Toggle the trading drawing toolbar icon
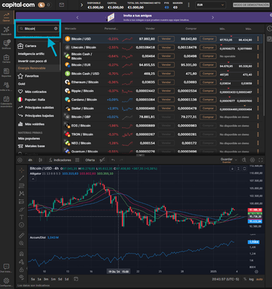This screenshot has width=272, height=289. click(x=102, y=160)
